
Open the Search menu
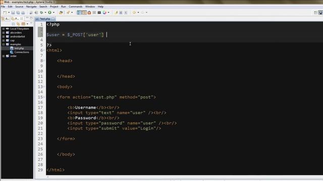point(43,7)
